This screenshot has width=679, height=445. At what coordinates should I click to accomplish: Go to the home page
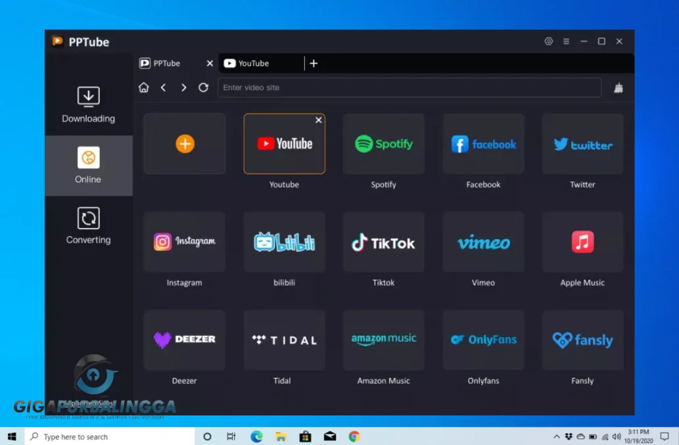(x=144, y=87)
